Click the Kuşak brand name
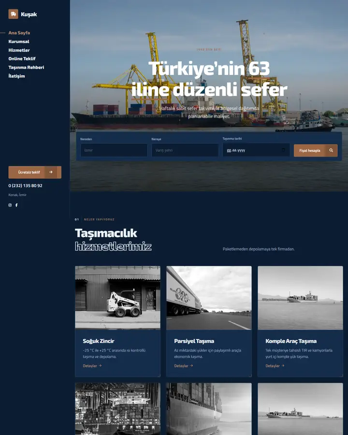The height and width of the screenshot is (435, 348). coord(29,14)
